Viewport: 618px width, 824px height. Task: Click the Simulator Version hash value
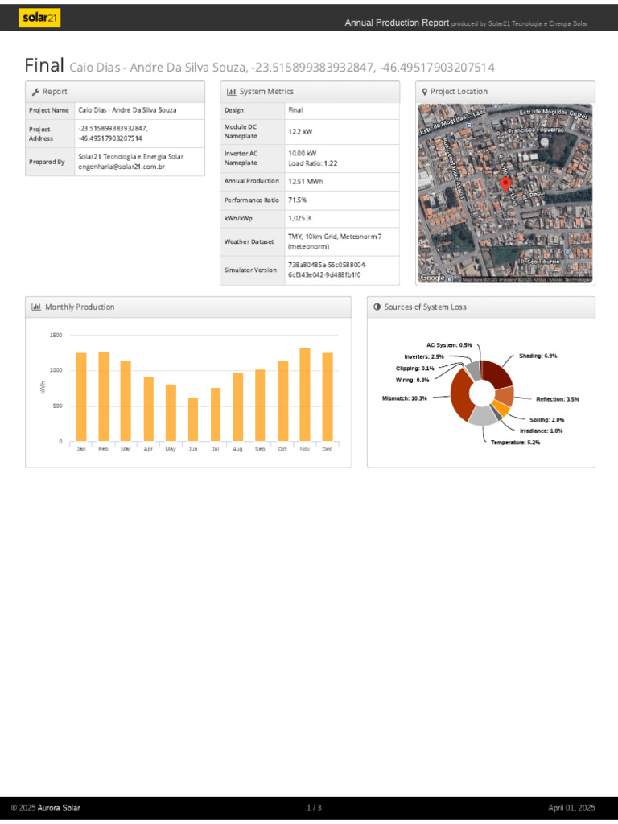coord(327,270)
